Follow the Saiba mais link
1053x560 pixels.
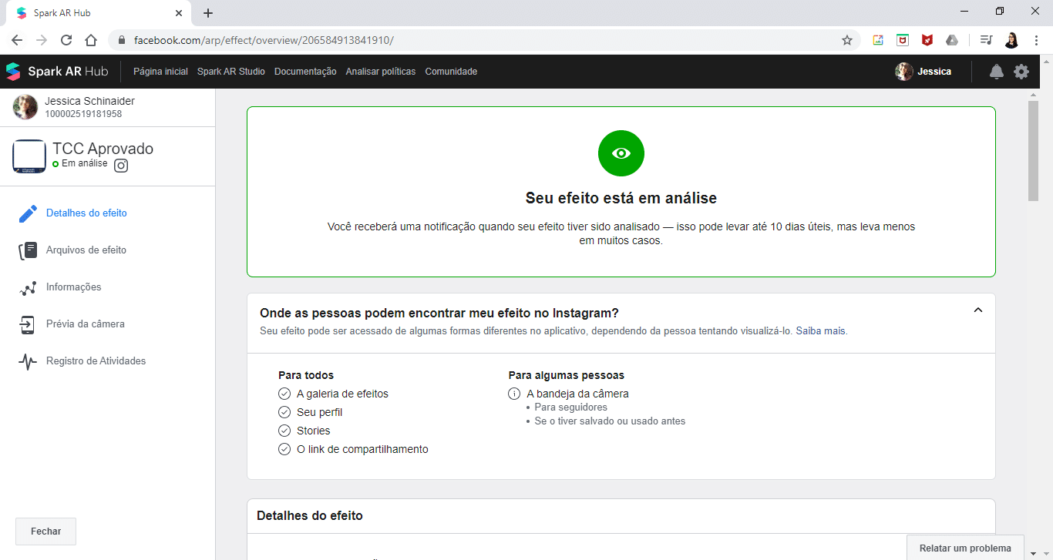821,331
